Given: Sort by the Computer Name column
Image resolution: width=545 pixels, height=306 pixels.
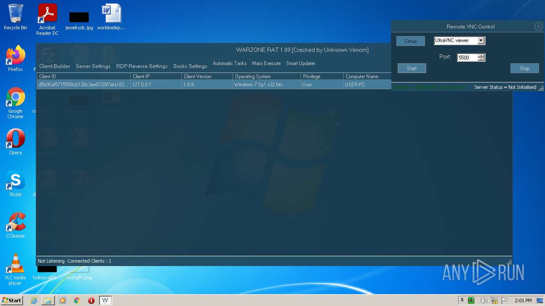Looking at the screenshot, I should 367,76.
